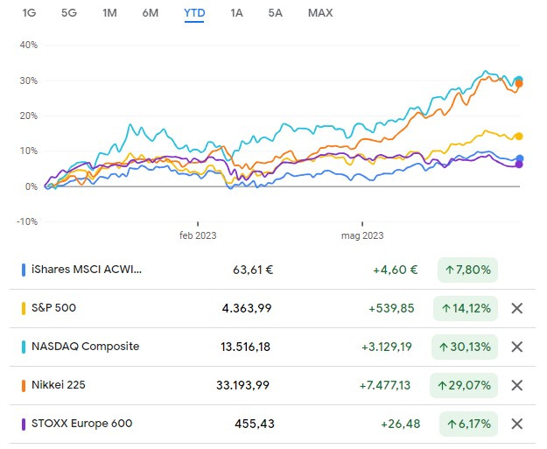Click the 7,80% change badge
This screenshot has height=449, width=547.
coord(467,270)
